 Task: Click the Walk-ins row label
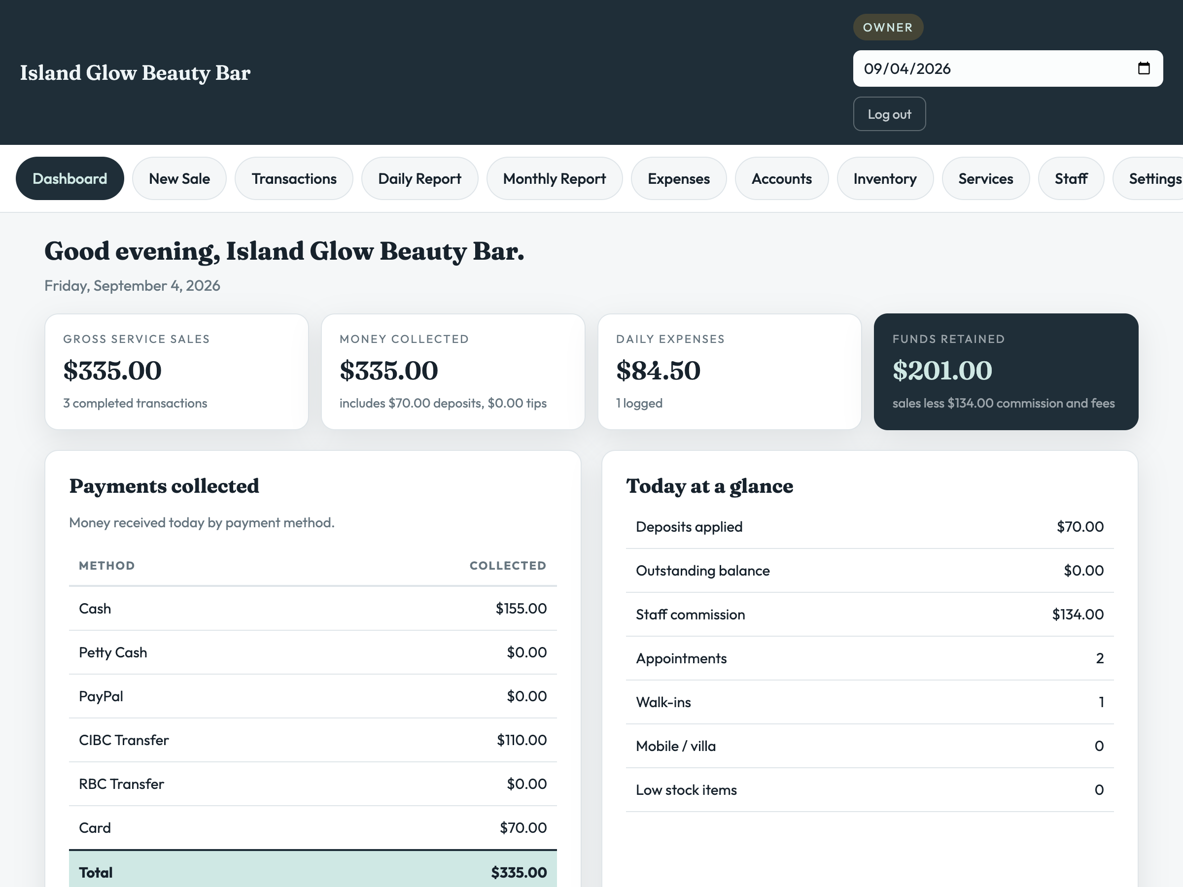(663, 702)
